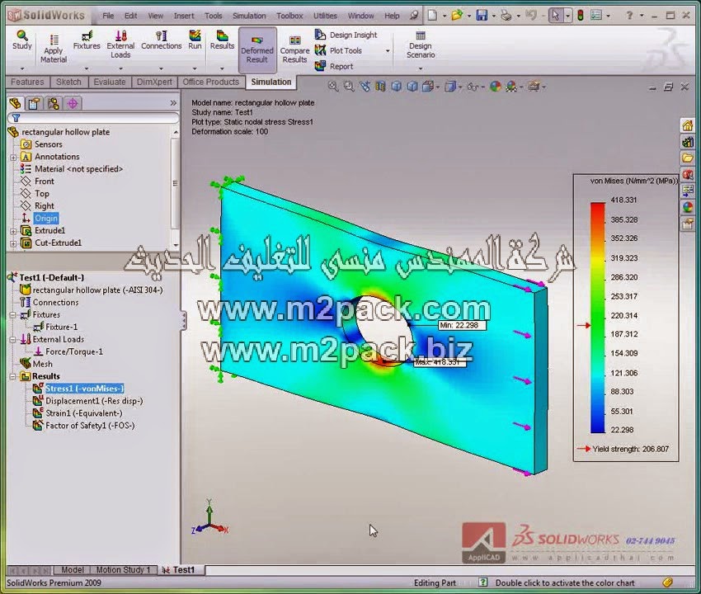Switch to the Model tab at bottom

pyautogui.click(x=73, y=570)
